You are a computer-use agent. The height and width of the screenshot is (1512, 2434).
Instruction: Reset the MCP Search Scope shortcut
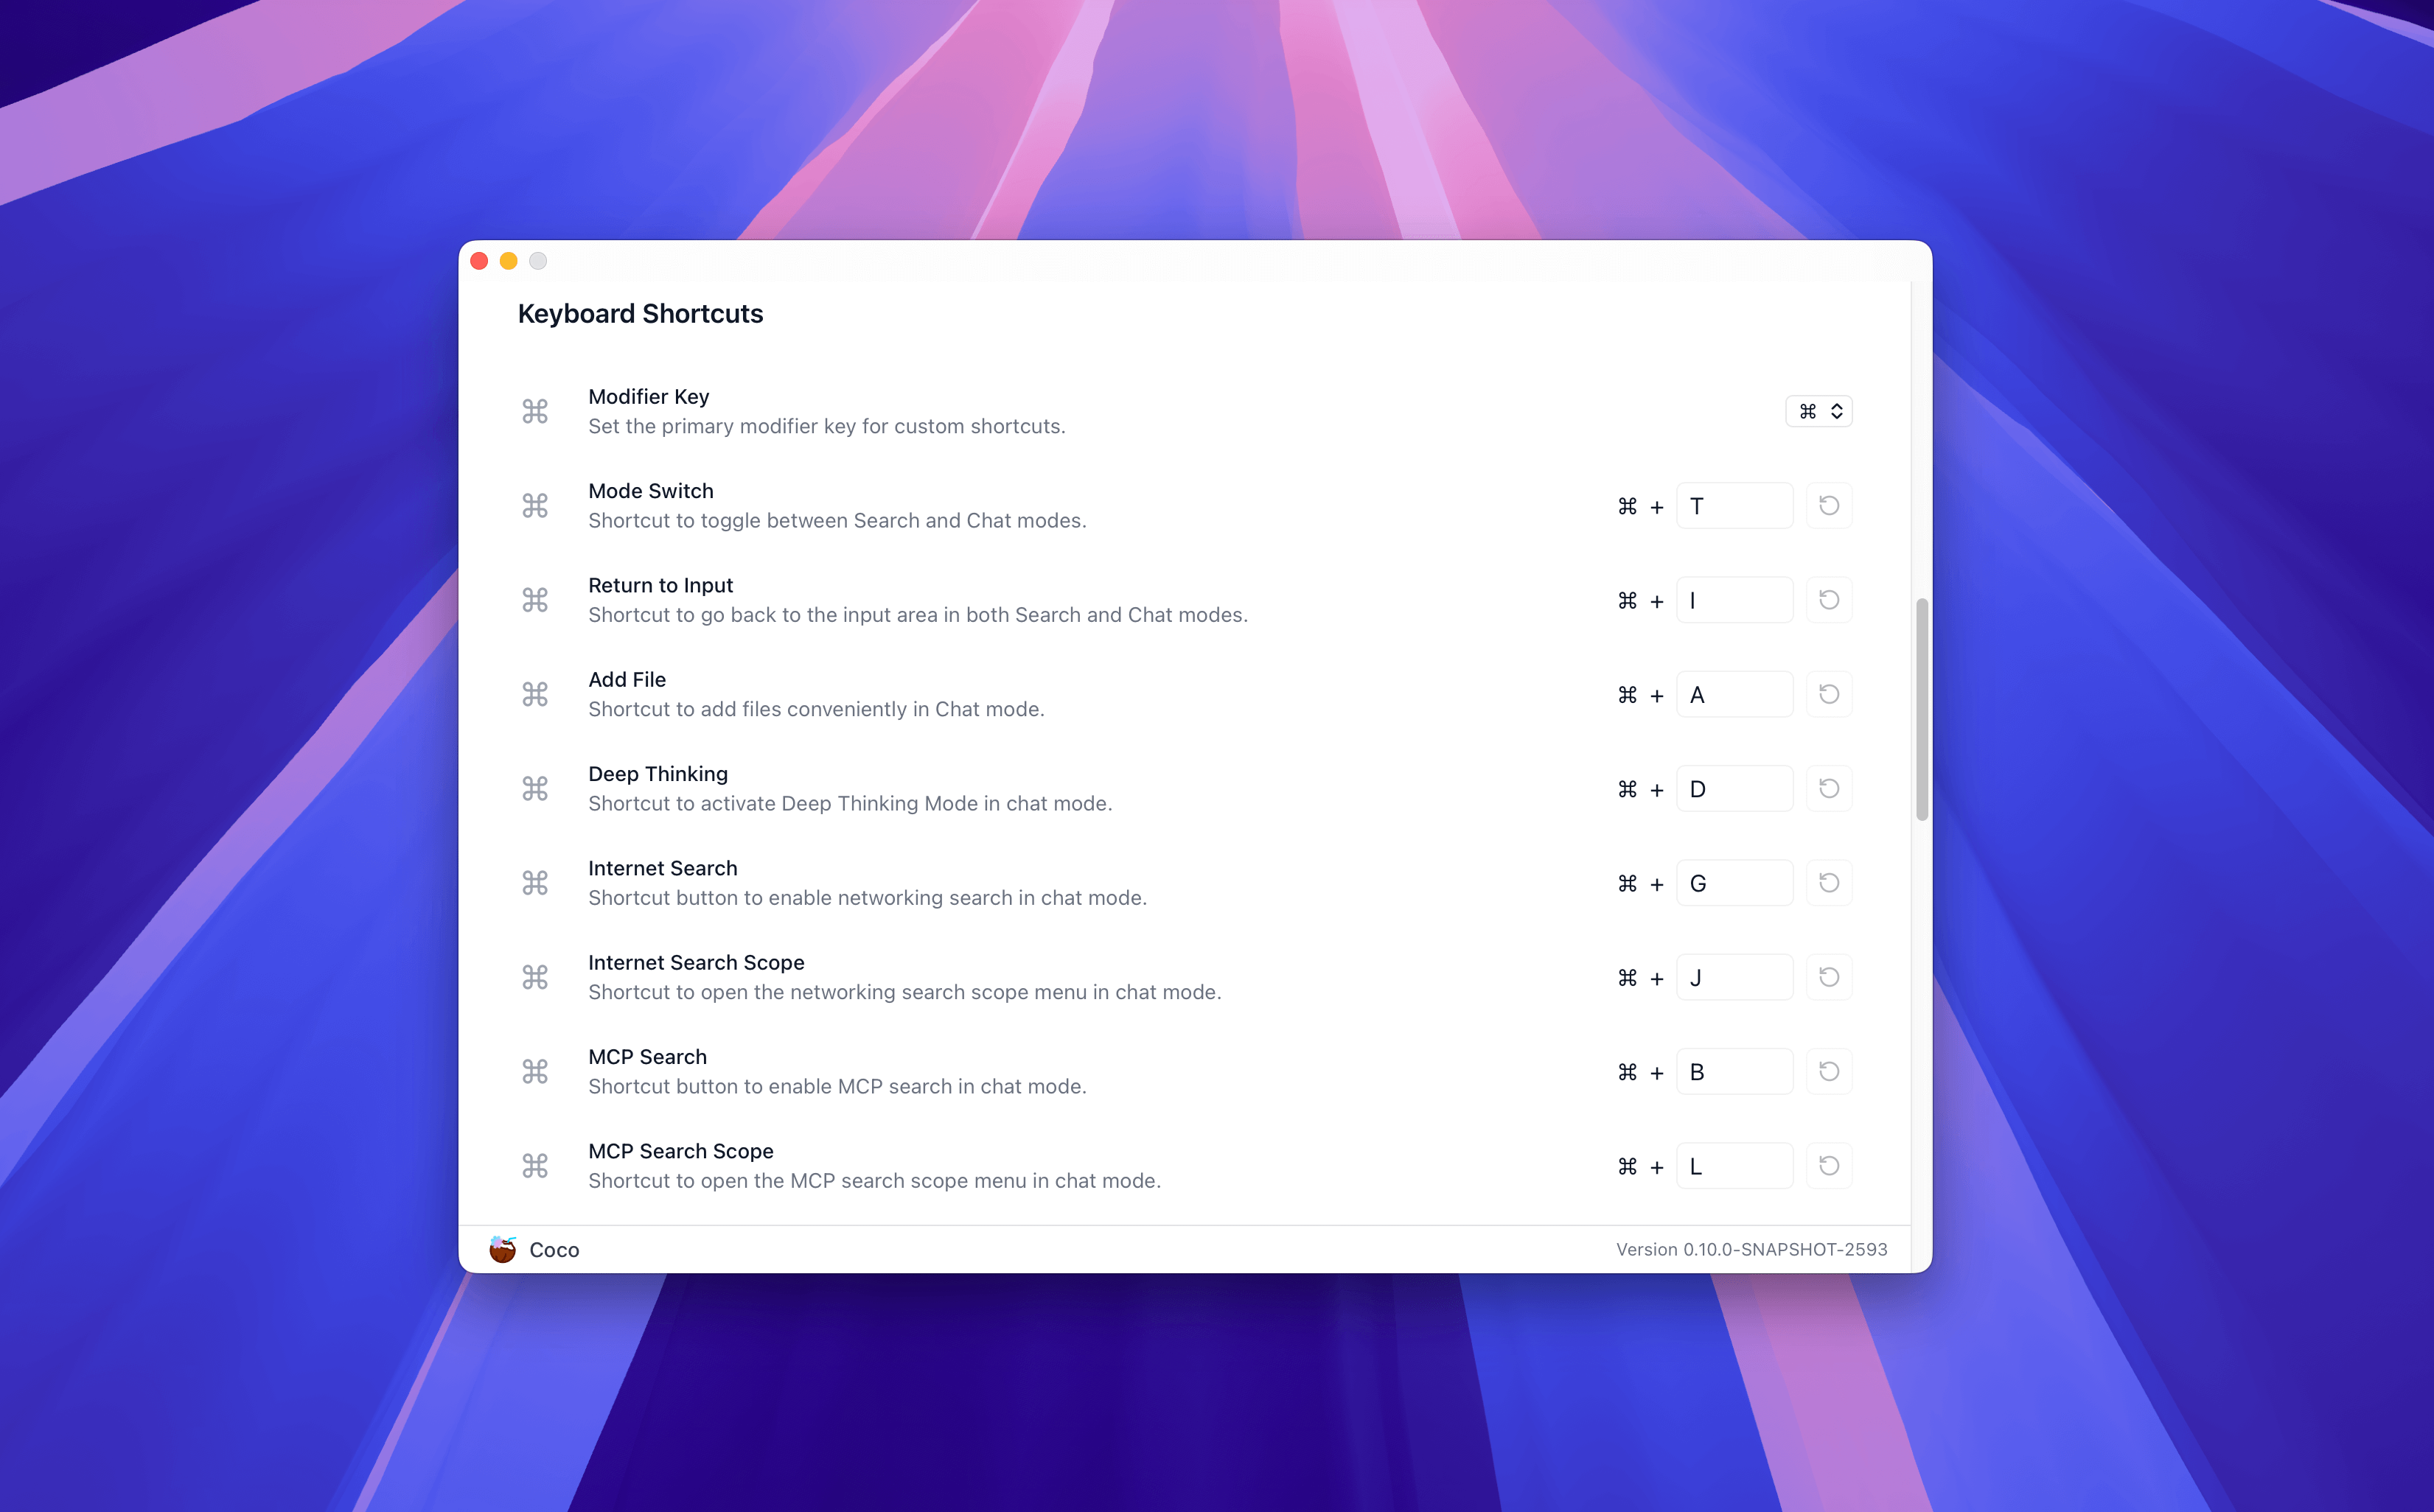coord(1829,1166)
